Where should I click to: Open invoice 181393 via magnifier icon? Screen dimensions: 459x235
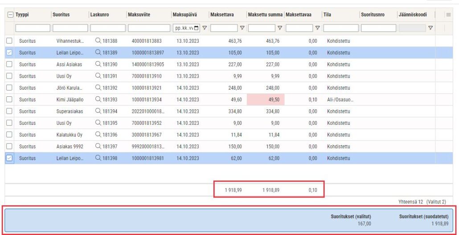(x=98, y=99)
